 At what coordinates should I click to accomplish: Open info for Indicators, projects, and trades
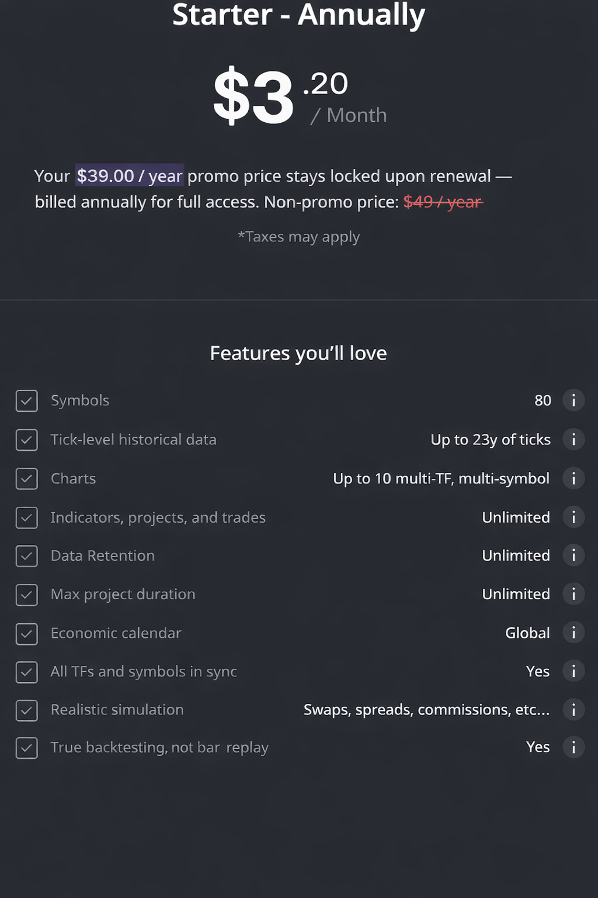(574, 517)
